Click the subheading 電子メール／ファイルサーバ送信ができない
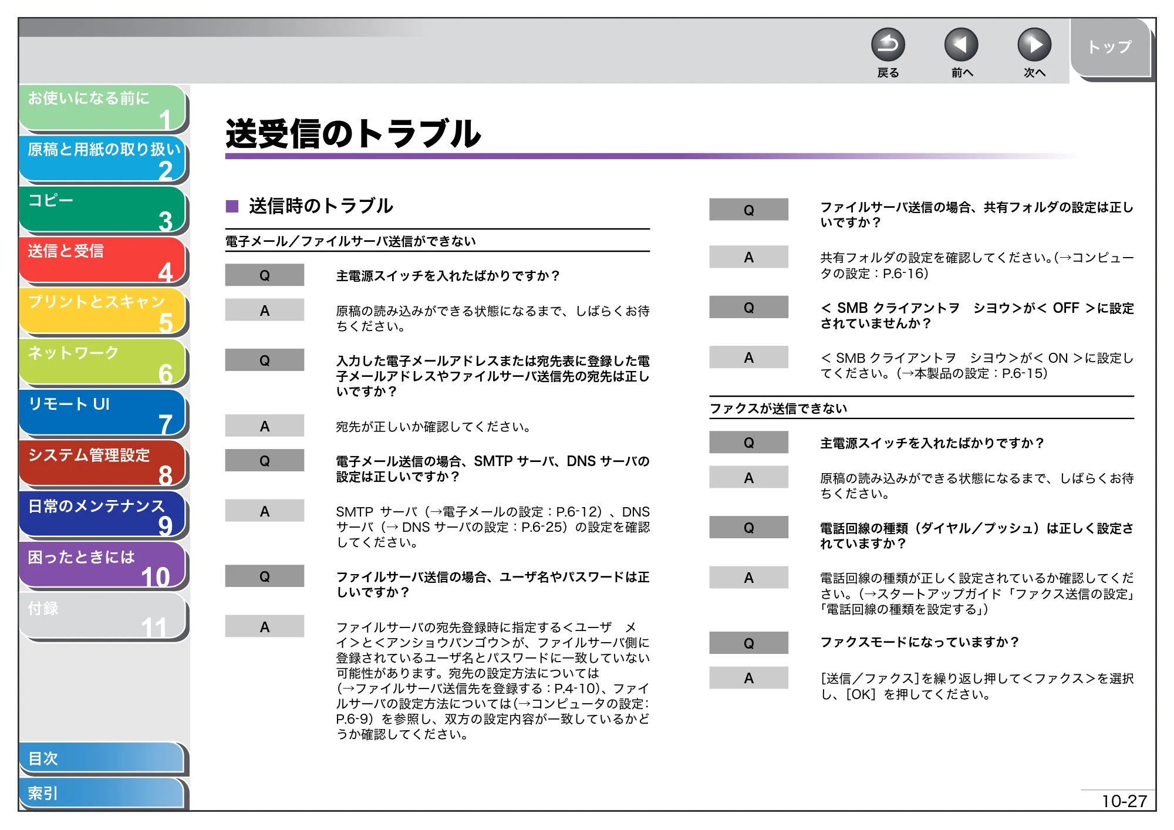1174x830 pixels. [350, 241]
